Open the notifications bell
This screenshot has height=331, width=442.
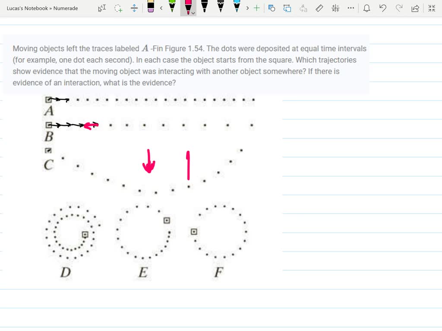(366, 8)
